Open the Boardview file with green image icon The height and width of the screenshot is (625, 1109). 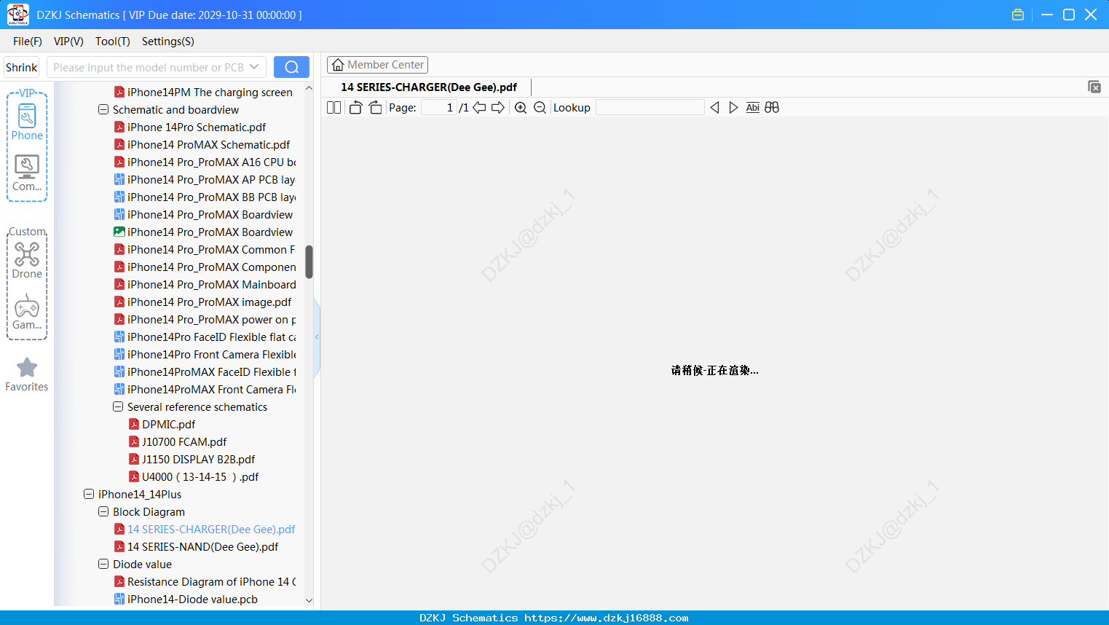click(x=203, y=232)
